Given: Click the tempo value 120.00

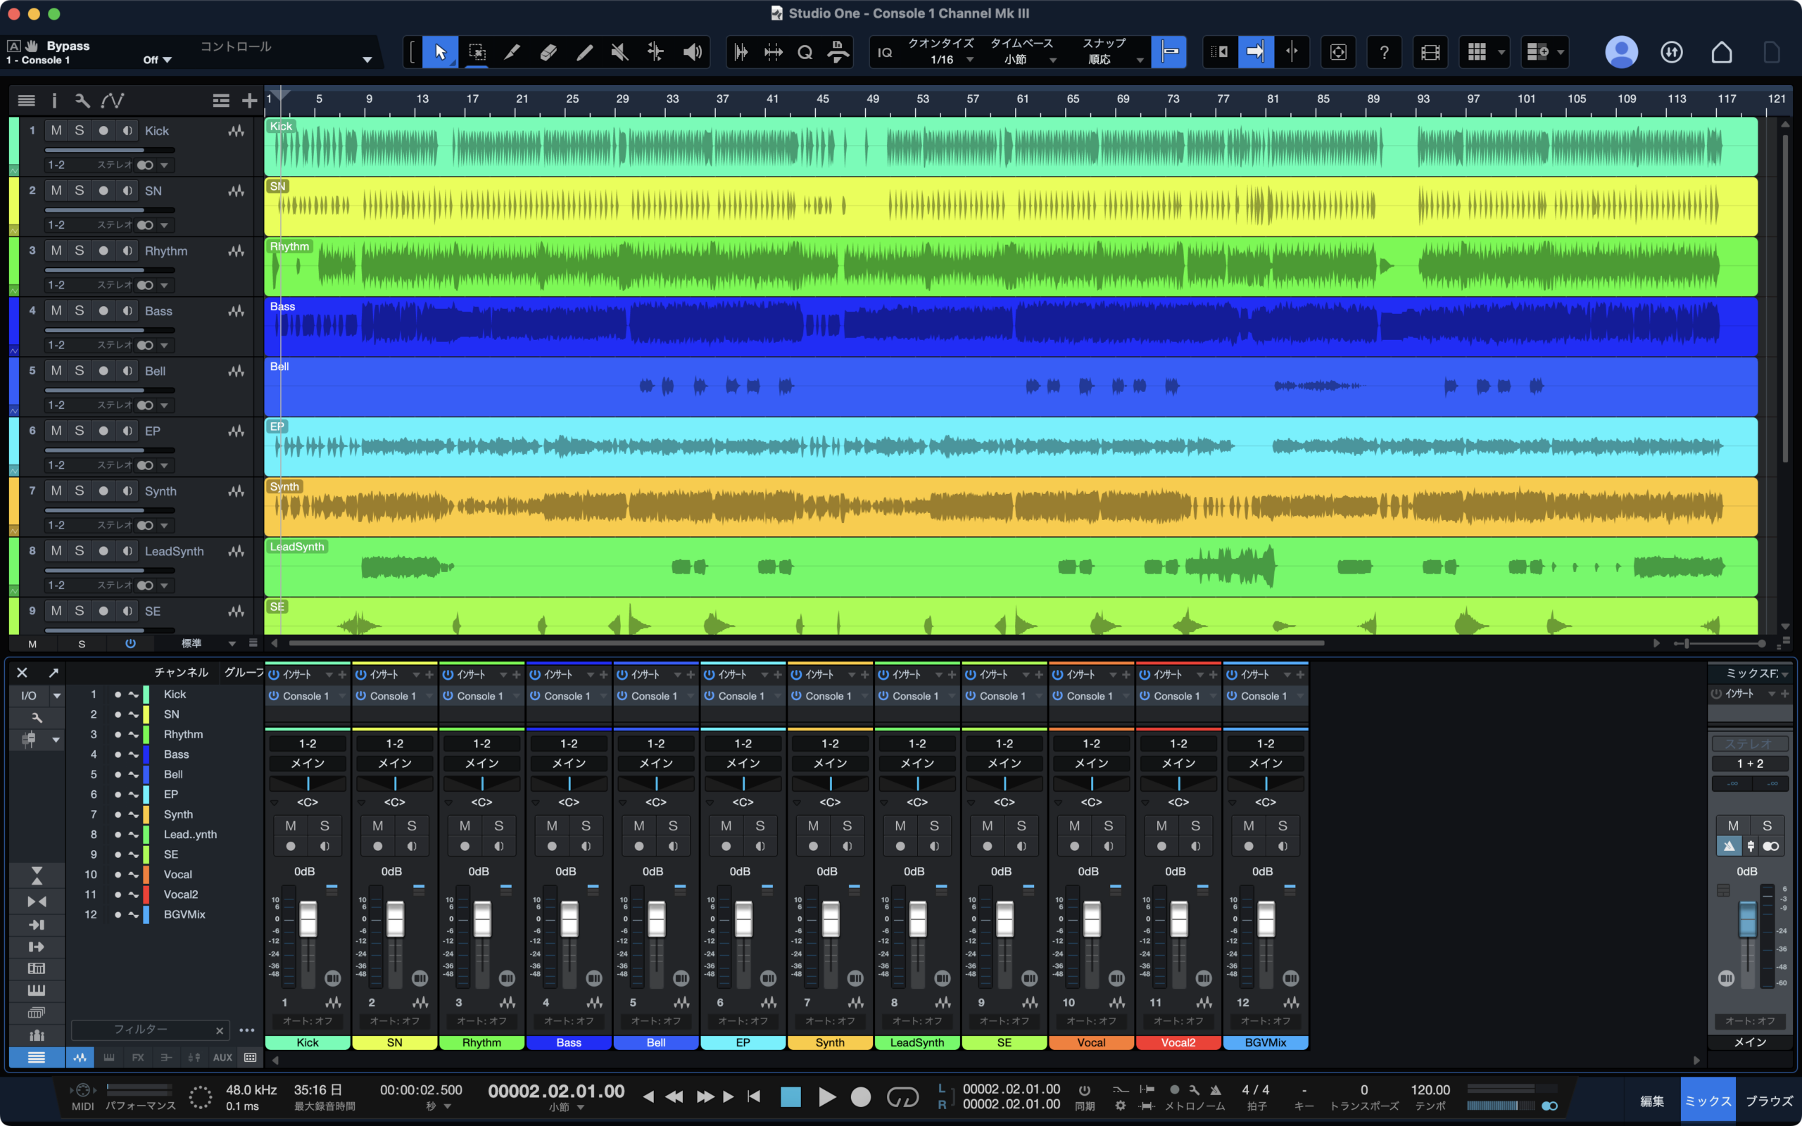Looking at the screenshot, I should click(x=1430, y=1089).
